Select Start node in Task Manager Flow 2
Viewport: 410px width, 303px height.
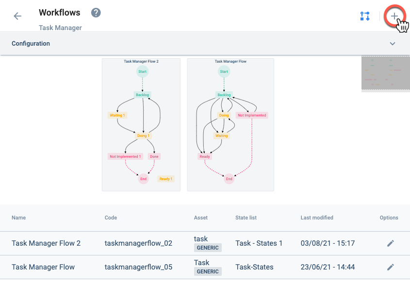143,72
